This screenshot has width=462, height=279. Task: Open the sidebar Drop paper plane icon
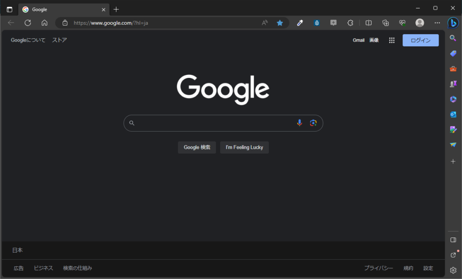coord(453,145)
